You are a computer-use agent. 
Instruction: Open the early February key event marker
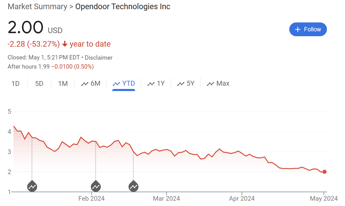96,187
